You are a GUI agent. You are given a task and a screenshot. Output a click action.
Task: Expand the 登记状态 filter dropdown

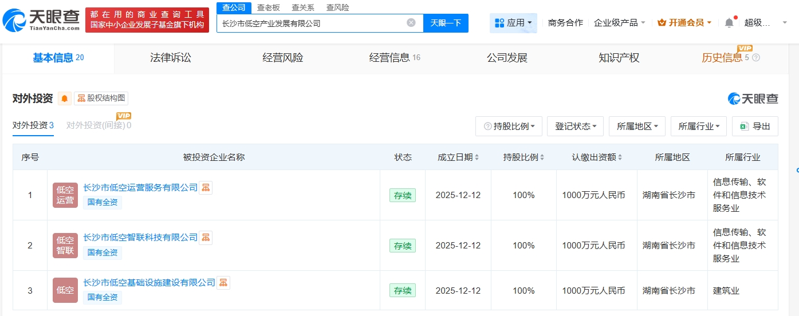pos(575,127)
